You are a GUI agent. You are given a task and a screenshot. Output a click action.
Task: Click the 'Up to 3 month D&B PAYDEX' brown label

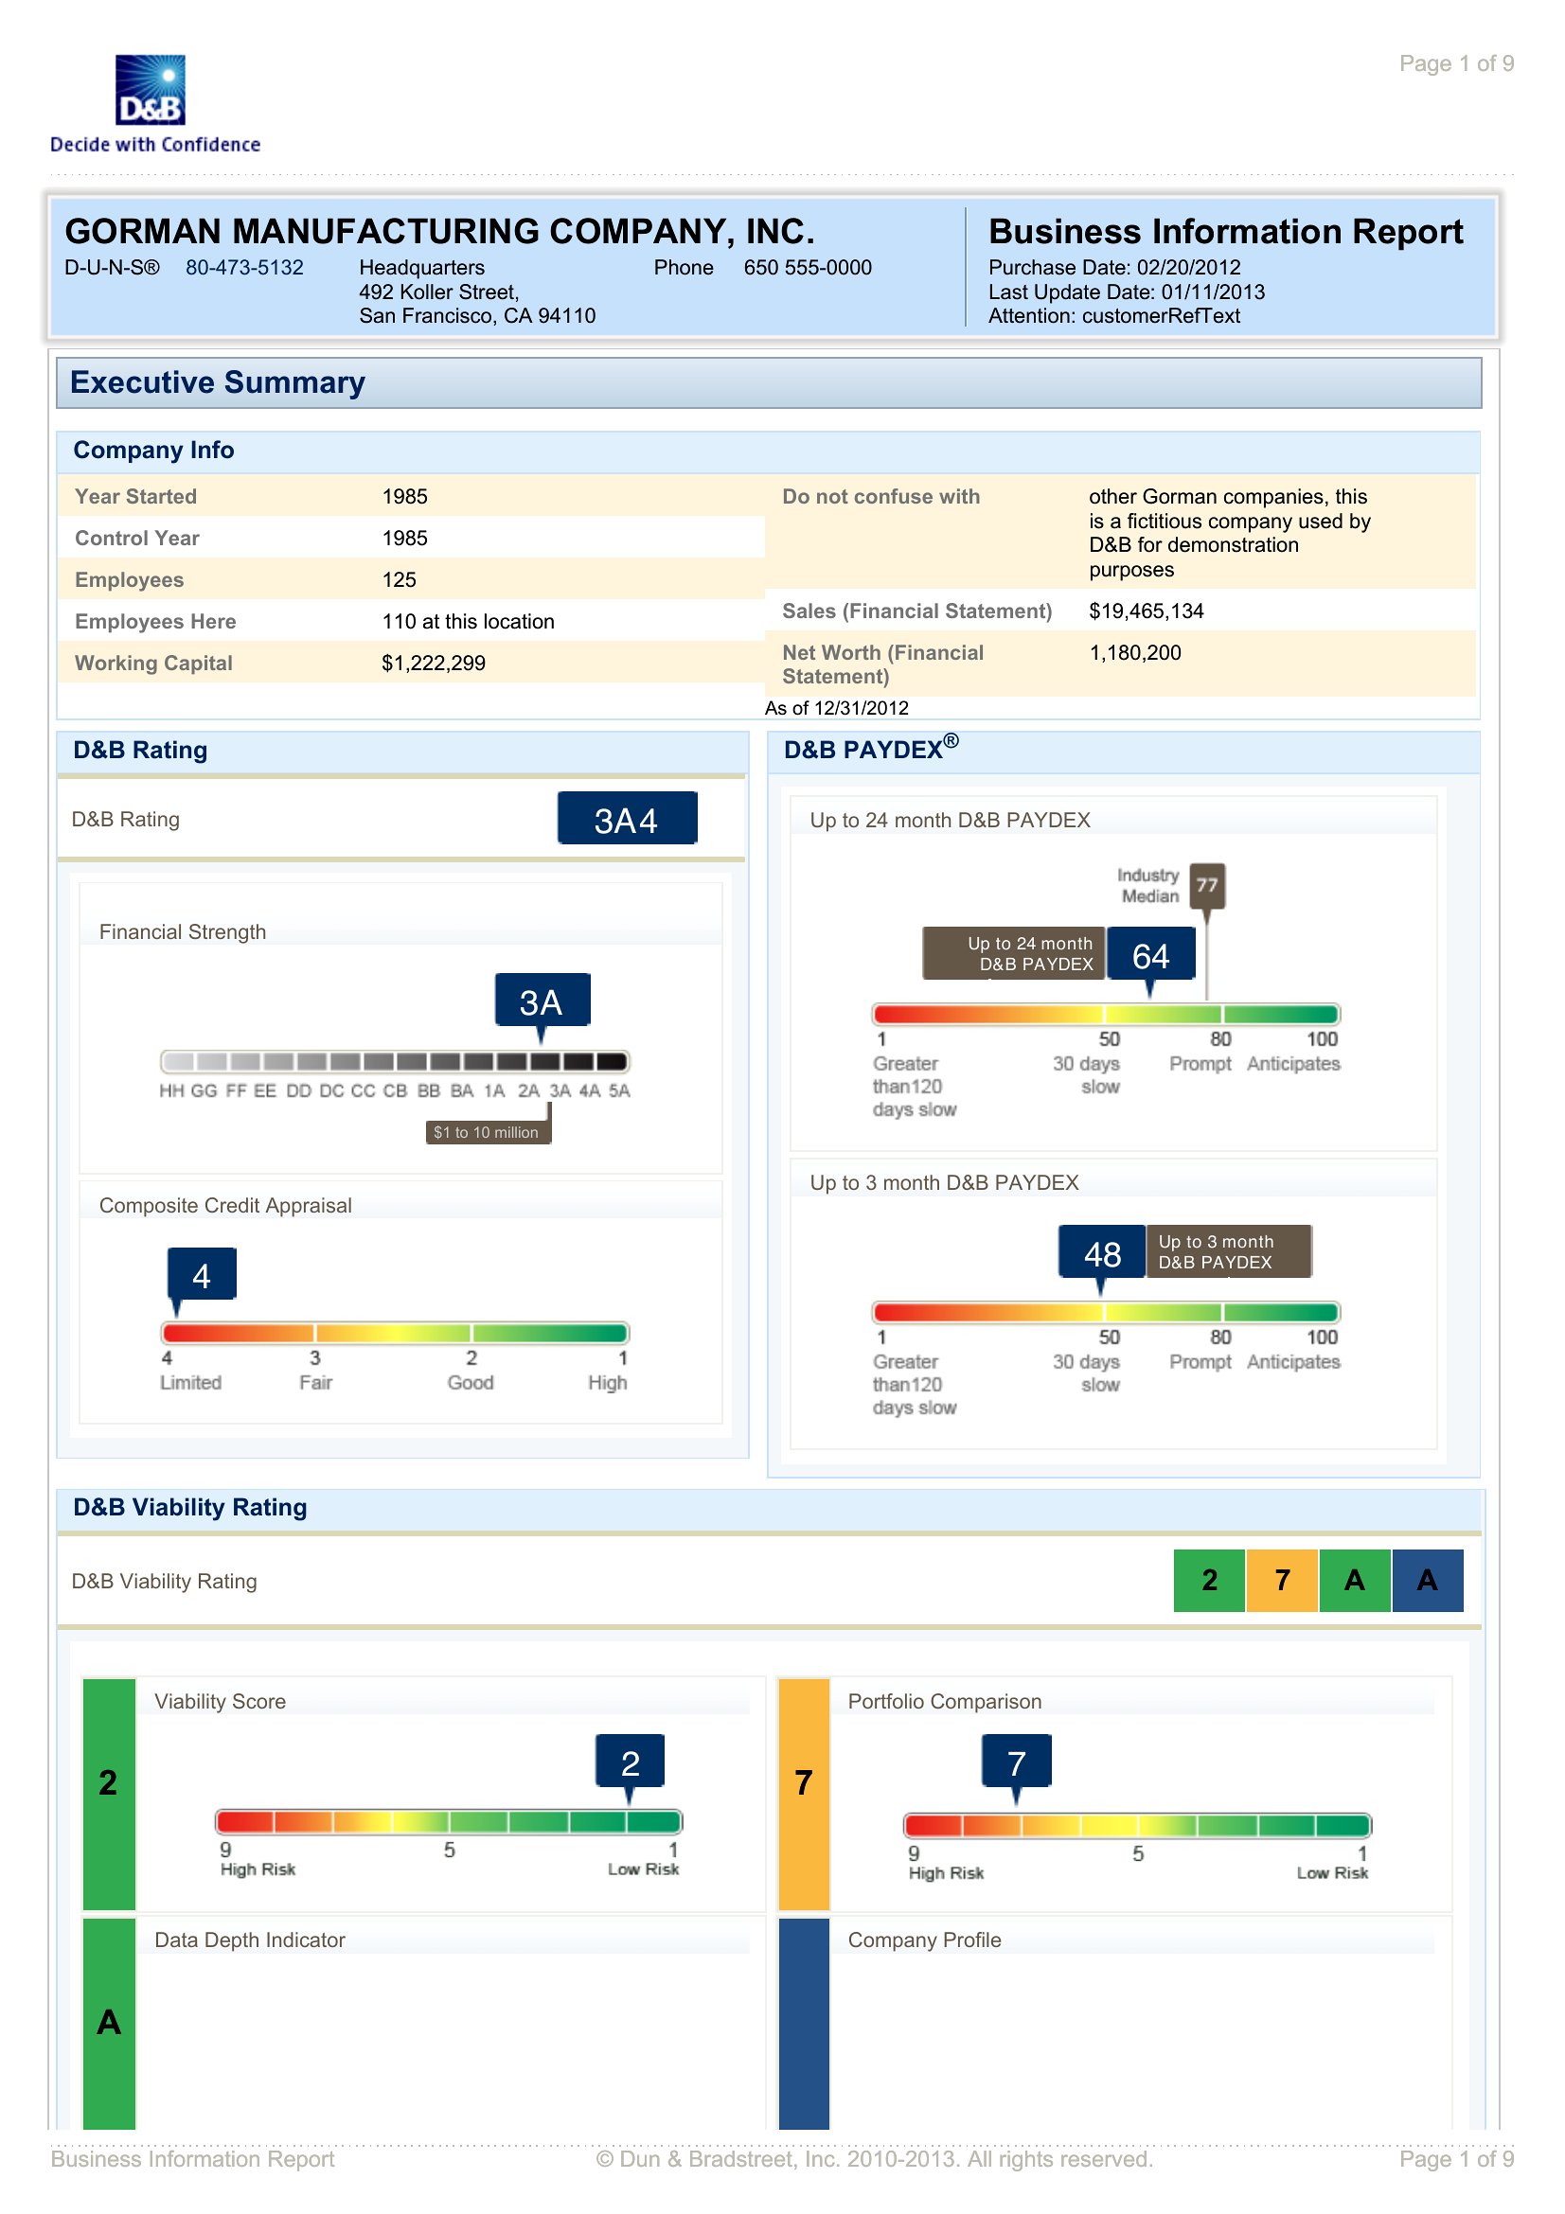(x=1230, y=1252)
